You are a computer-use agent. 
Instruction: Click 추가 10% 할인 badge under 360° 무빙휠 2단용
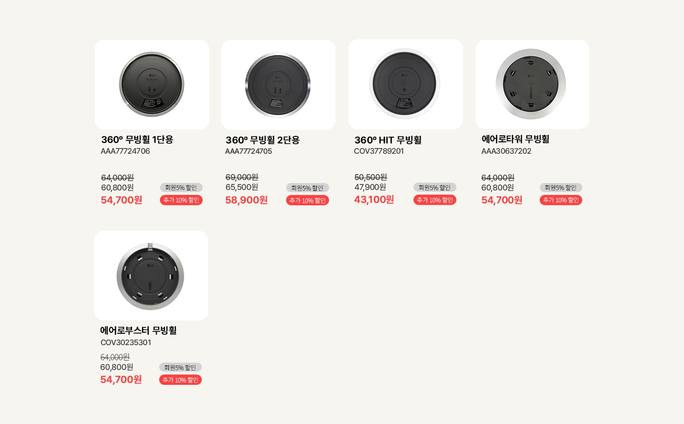point(307,200)
